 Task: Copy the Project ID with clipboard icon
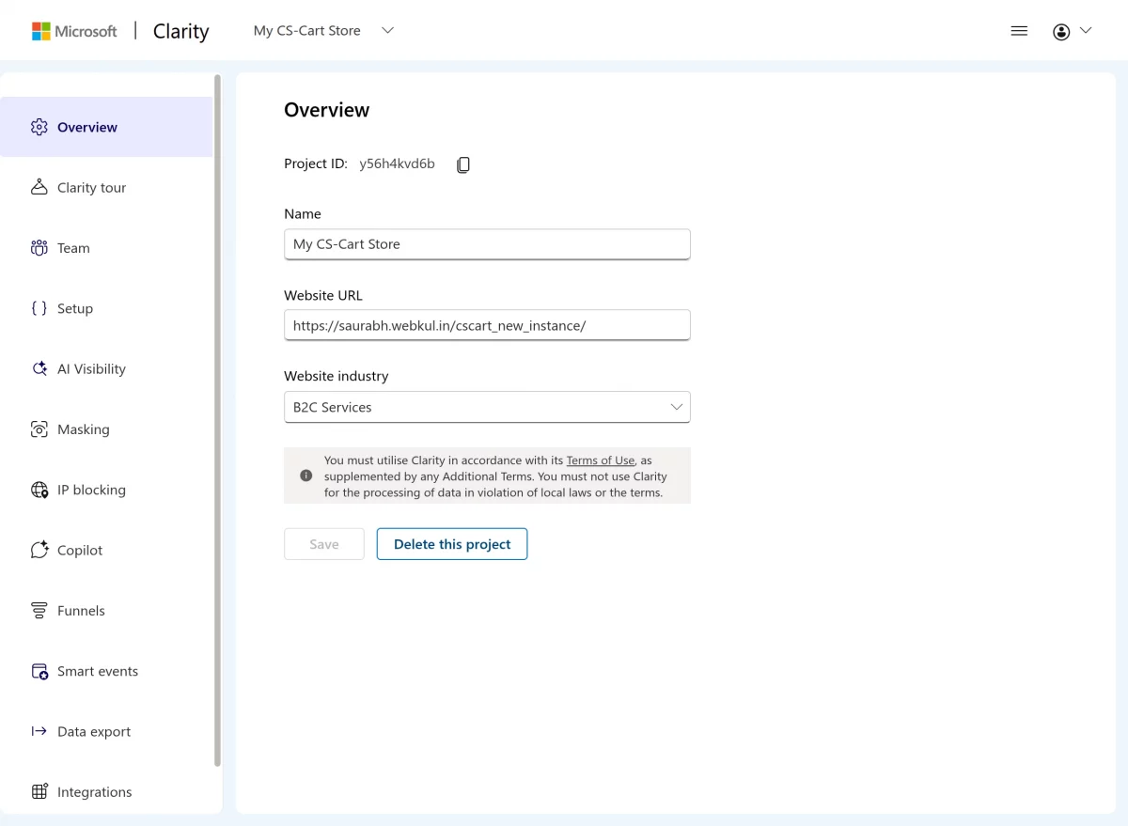click(463, 164)
